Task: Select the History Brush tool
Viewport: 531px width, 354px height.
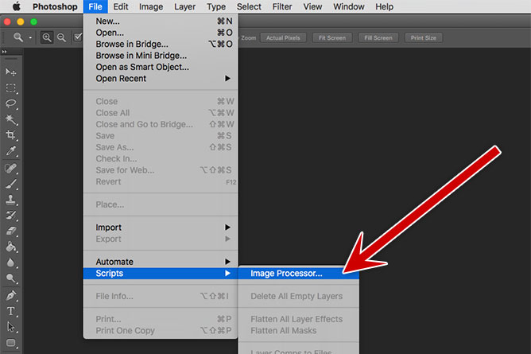Action: click(x=11, y=216)
